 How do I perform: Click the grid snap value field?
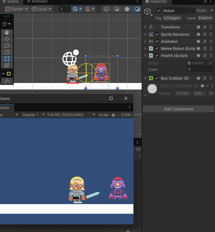tap(65, 9)
